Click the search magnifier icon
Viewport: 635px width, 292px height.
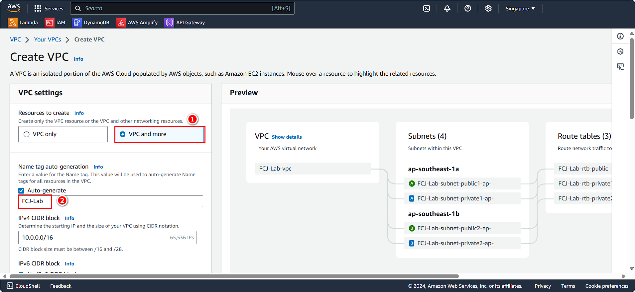pos(78,8)
